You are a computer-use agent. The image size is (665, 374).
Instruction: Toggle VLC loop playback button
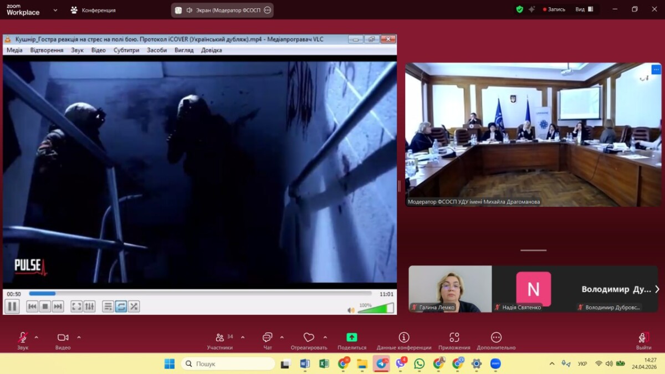pyautogui.click(x=121, y=306)
